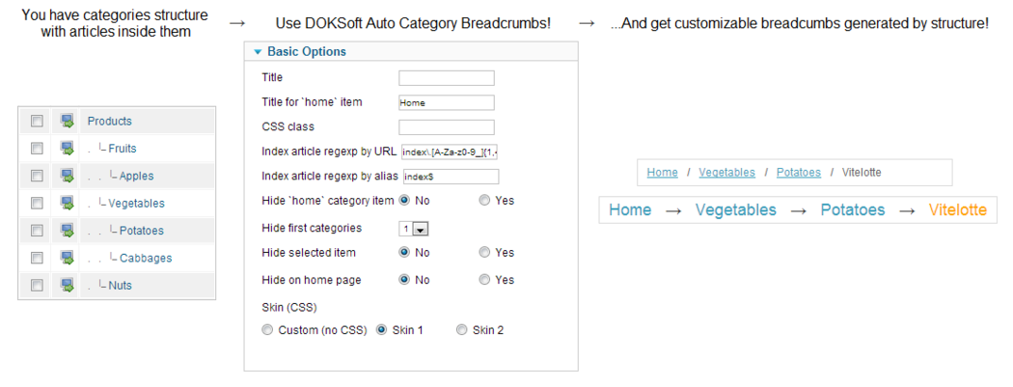Click the 'Hide first categories' label
Screen dimensions: 1013x387
pyautogui.click(x=312, y=228)
